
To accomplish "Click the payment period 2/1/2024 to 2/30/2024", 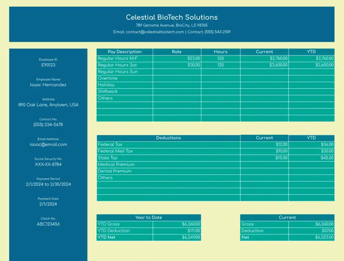I will tap(48, 184).
